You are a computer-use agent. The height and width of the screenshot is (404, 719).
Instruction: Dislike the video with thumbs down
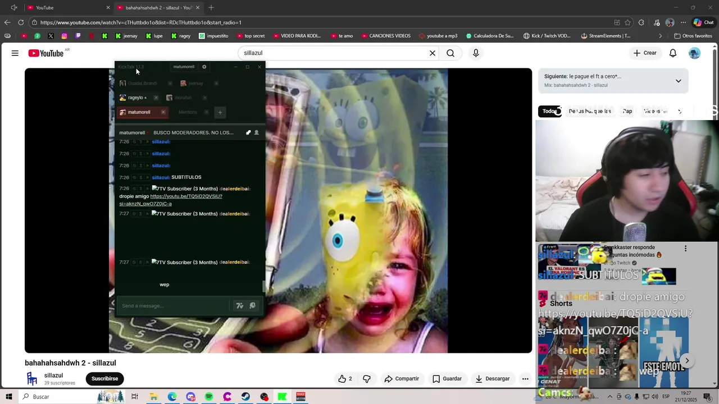coord(367,379)
